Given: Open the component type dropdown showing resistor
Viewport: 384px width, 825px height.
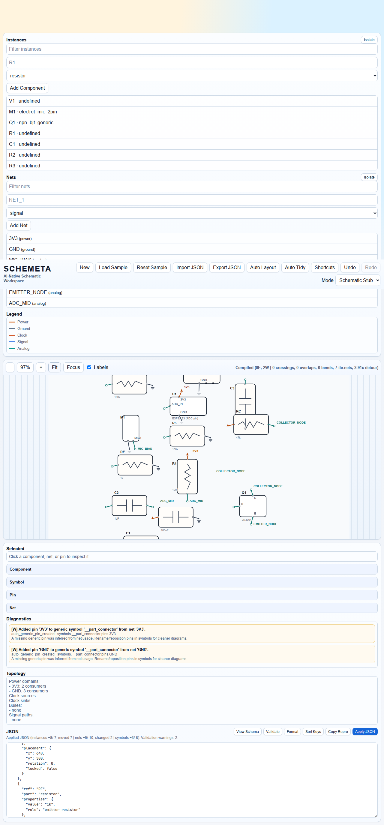Looking at the screenshot, I should tap(191, 76).
